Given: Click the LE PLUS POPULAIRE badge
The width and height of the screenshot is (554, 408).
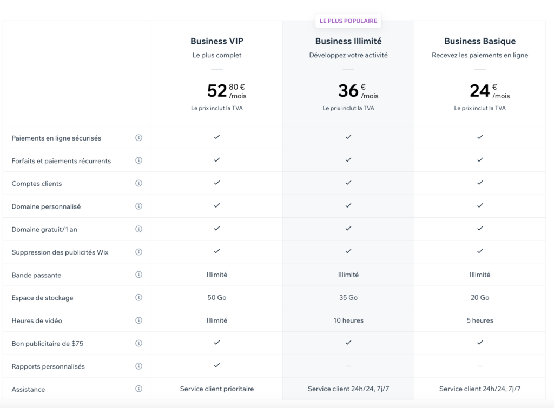Looking at the screenshot, I should pos(348,21).
